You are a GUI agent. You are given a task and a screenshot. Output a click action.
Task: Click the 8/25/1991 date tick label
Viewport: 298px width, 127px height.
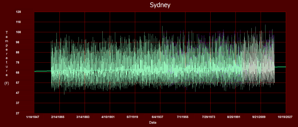234,117
